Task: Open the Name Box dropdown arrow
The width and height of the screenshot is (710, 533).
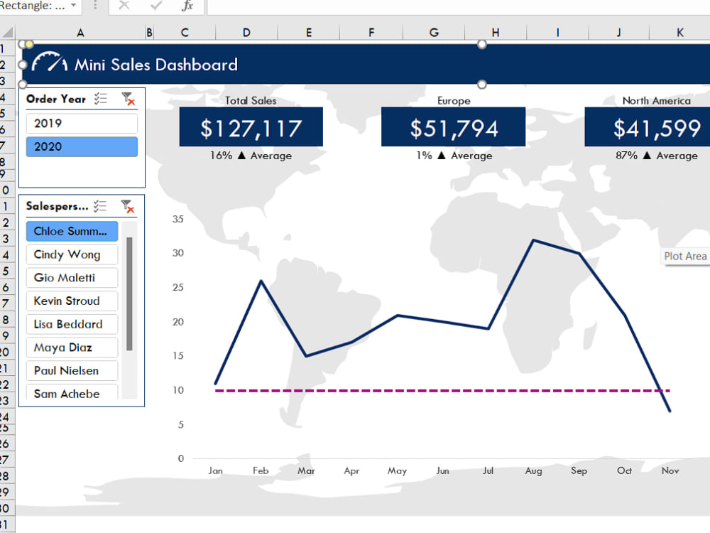Action: (x=73, y=6)
